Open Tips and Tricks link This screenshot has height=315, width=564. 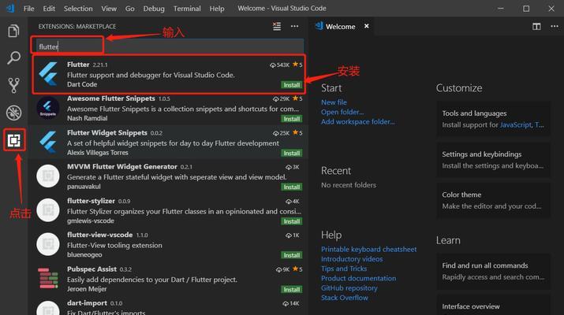tap(344, 269)
